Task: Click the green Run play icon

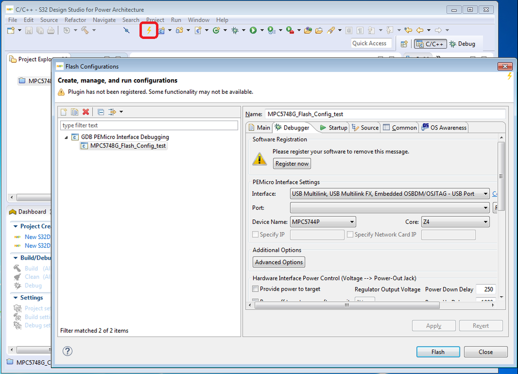Action: pos(253,31)
